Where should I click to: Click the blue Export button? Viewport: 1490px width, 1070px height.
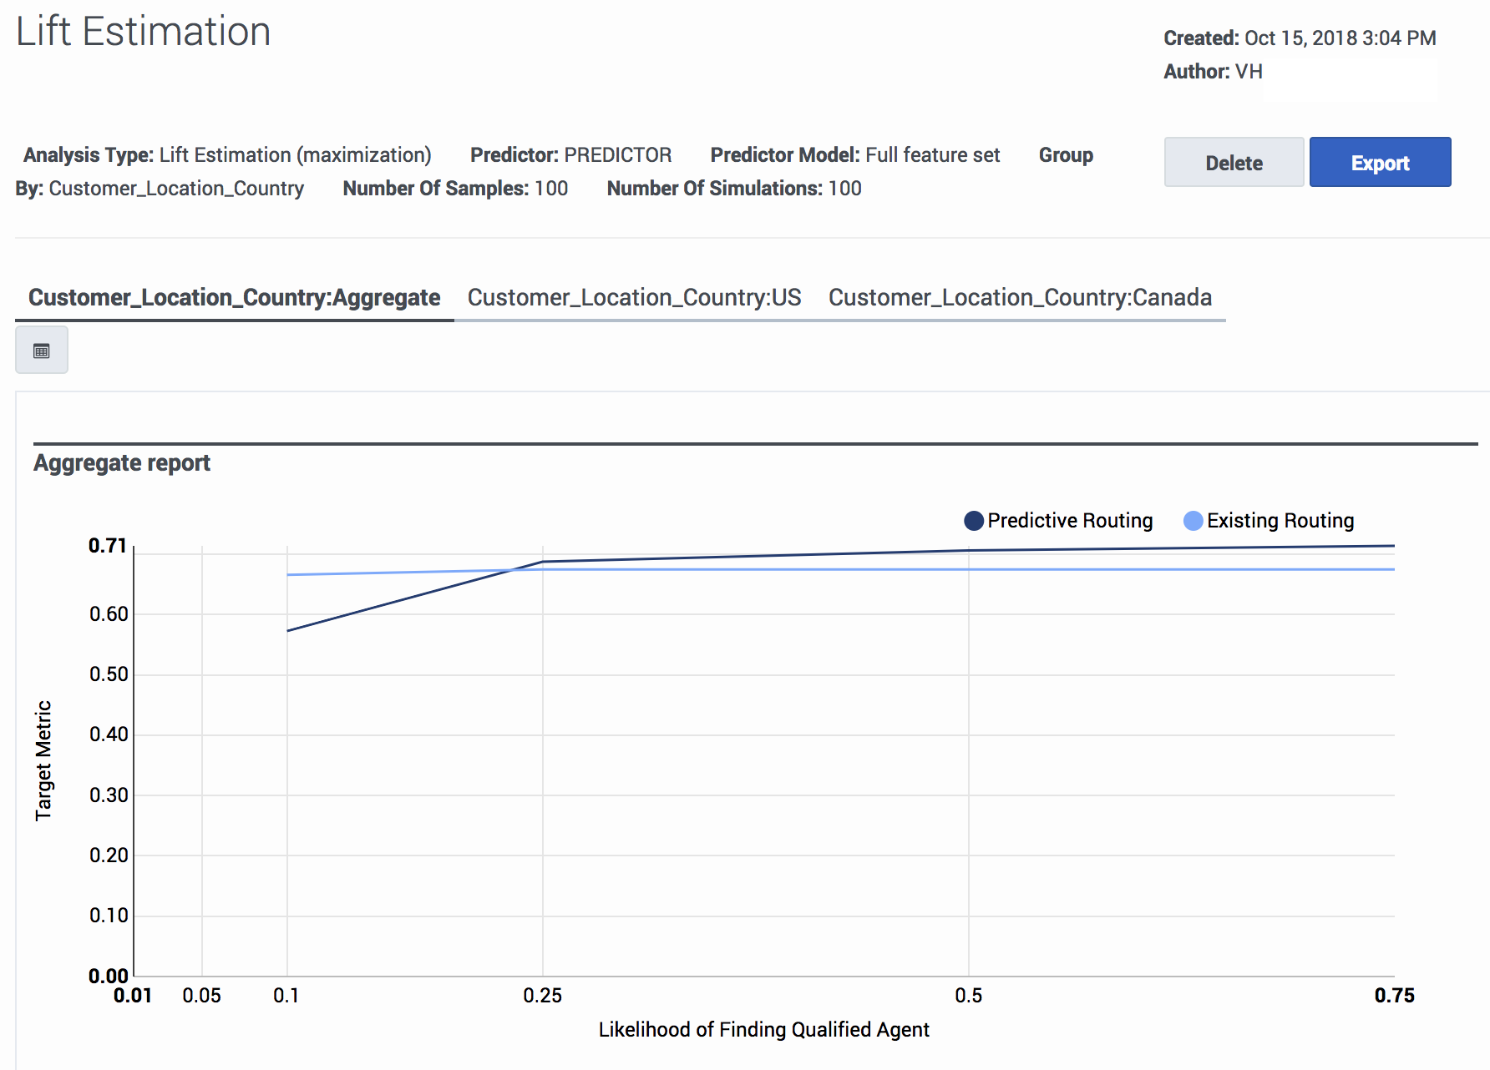tap(1380, 162)
